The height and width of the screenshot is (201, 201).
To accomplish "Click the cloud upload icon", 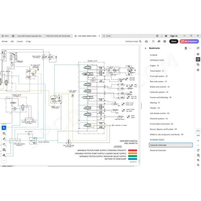I will [x=159, y=41].
